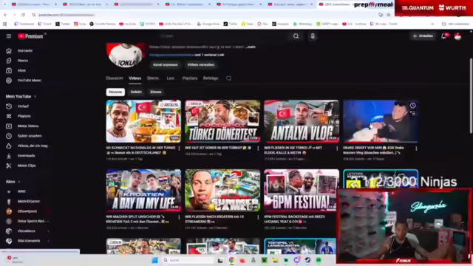Open the Türkei Dönertest video thumbnail
This screenshot has height=266, width=473.
click(222, 121)
